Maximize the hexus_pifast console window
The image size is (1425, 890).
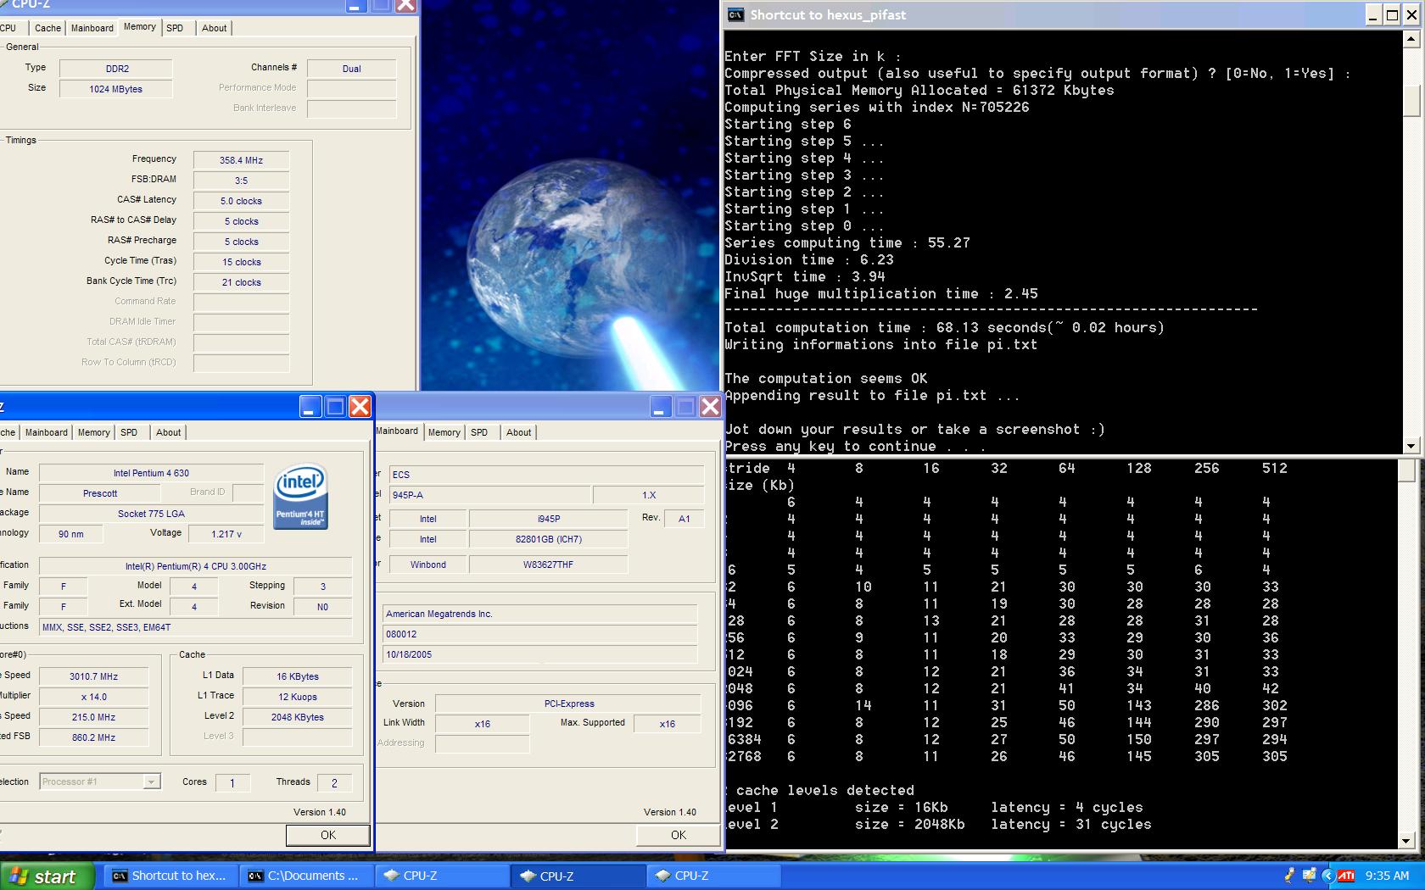coord(1392,14)
